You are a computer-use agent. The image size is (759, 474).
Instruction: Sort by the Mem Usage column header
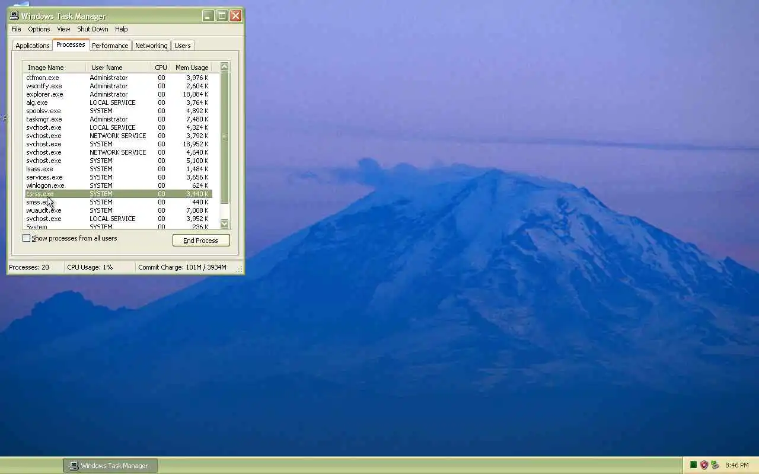pos(191,68)
